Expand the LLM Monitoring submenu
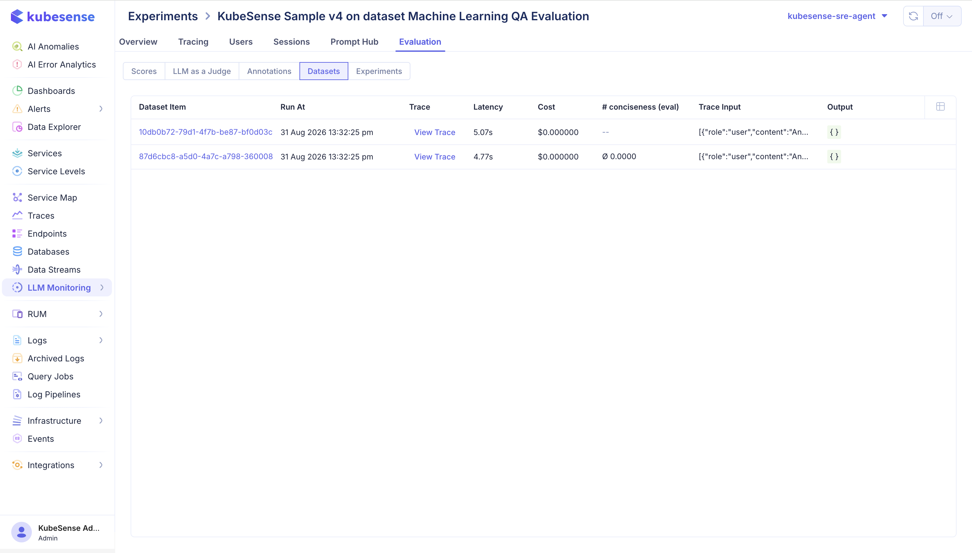The height and width of the screenshot is (553, 972). [x=102, y=287]
